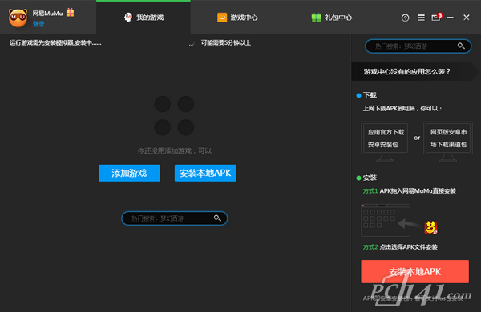Click the 运行游戏需先安装模拟器 status text

[55, 43]
